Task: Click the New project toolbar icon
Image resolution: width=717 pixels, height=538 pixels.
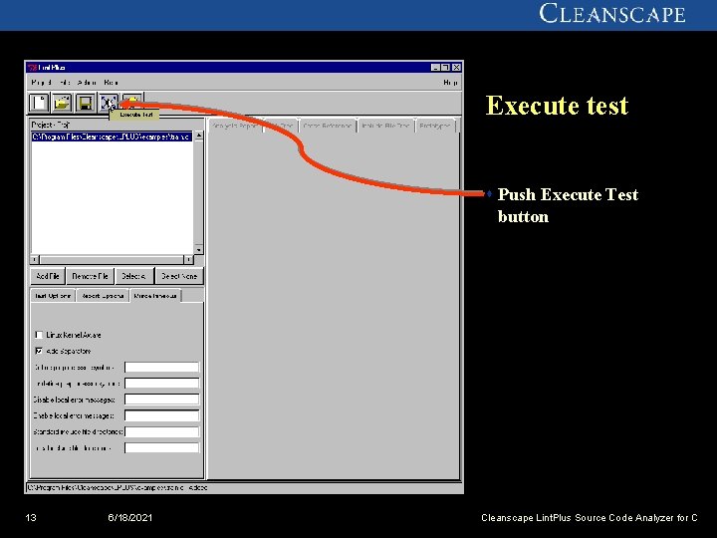Action: (39, 103)
